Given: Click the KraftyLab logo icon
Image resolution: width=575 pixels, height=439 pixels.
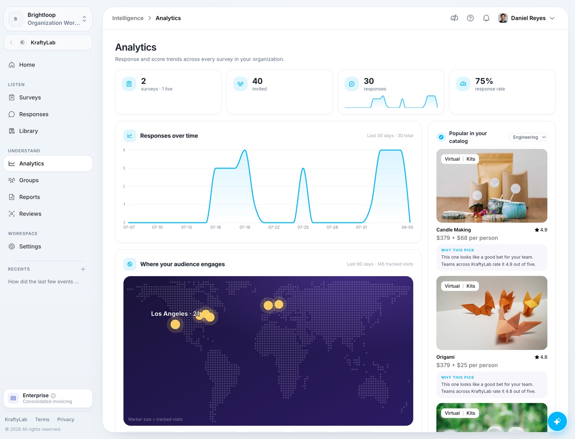Looking at the screenshot, I should coord(22,42).
